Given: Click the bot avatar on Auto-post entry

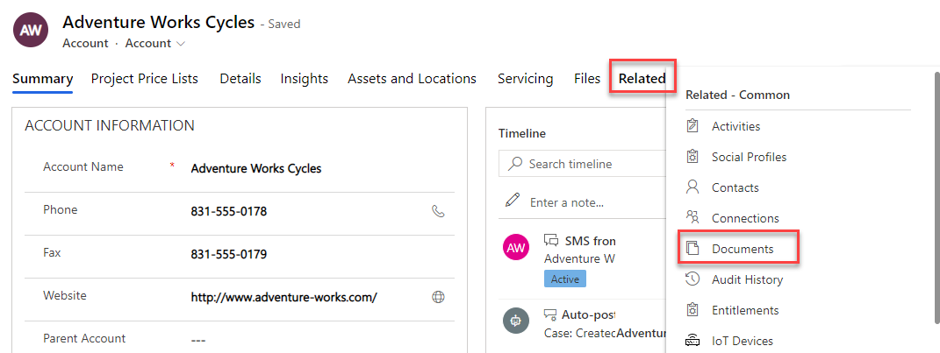Looking at the screenshot, I should tap(516, 320).
